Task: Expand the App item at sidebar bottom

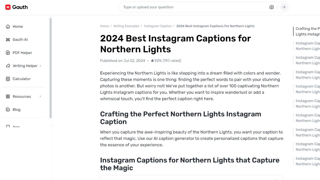Action: (x=16, y=126)
